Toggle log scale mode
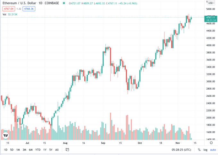Image resolution: width=218 pixels, height=155 pixels. 205,150
